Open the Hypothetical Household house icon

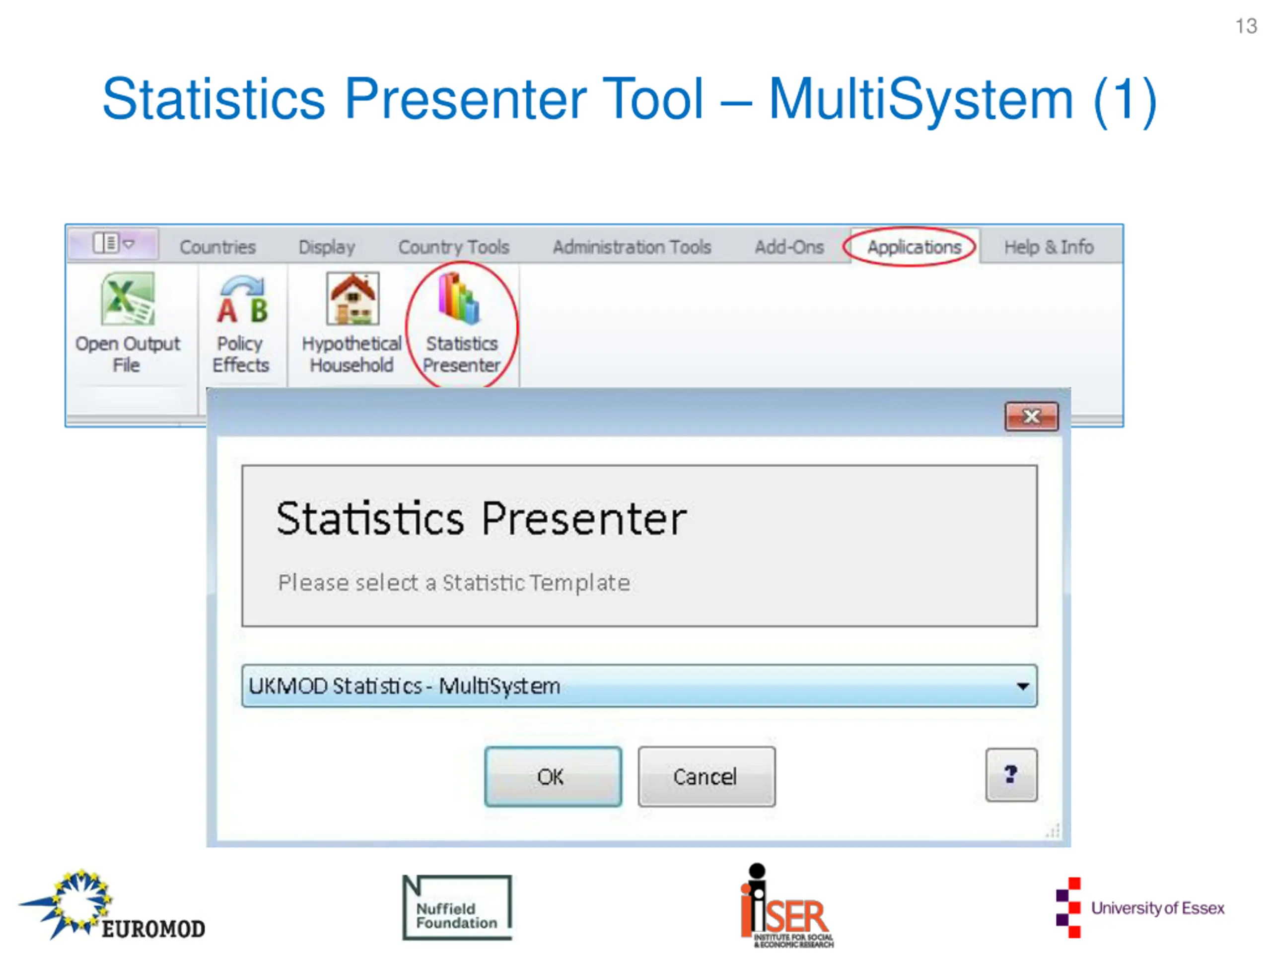[x=352, y=323]
